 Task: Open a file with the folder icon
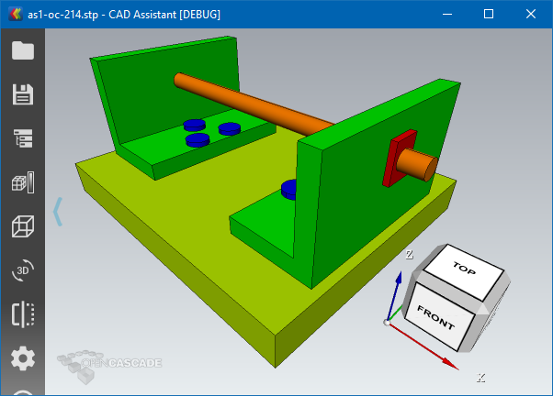[x=22, y=50]
